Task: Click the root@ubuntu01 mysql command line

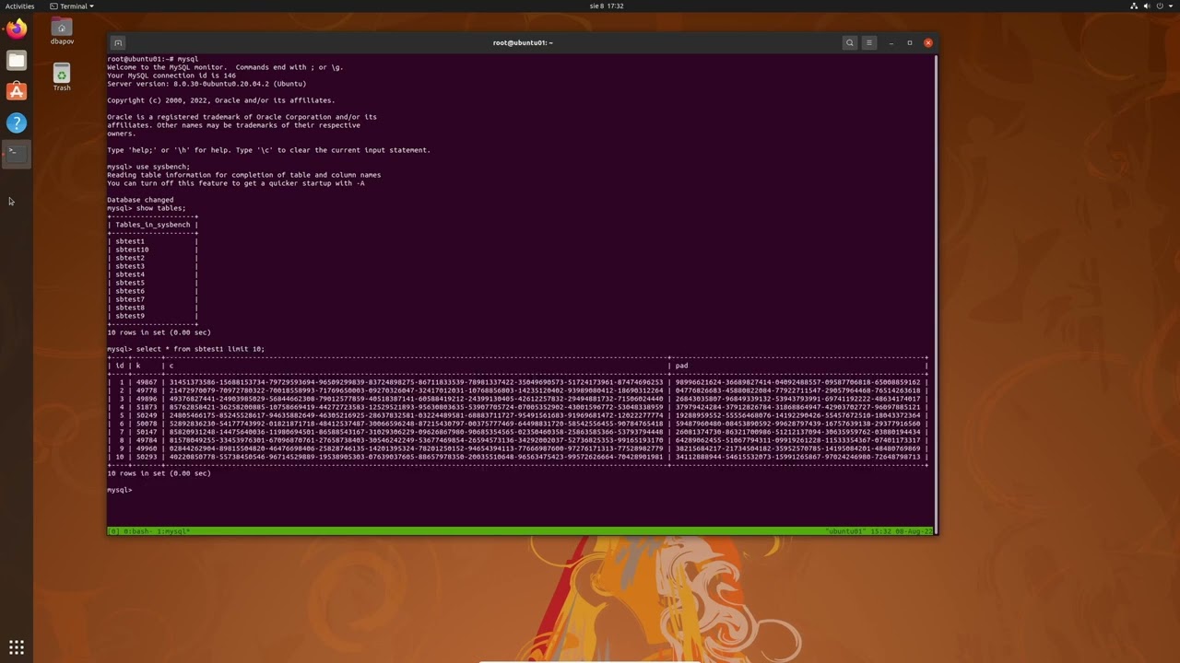Action: [x=153, y=59]
